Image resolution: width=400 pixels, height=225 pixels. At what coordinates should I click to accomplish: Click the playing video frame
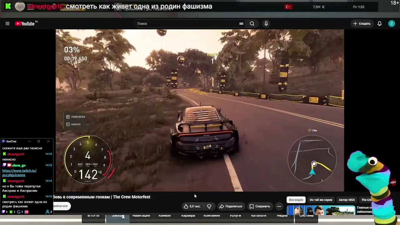coord(200,110)
